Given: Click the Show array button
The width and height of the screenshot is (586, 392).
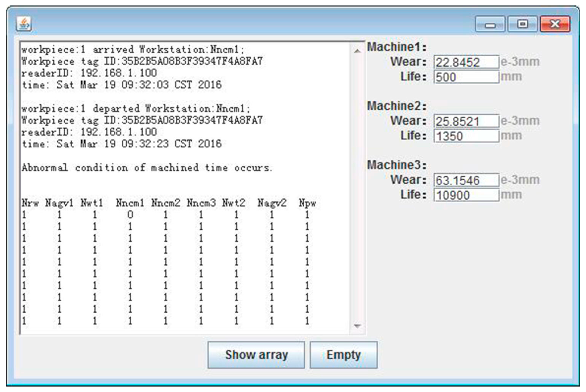Looking at the screenshot, I should (x=256, y=355).
